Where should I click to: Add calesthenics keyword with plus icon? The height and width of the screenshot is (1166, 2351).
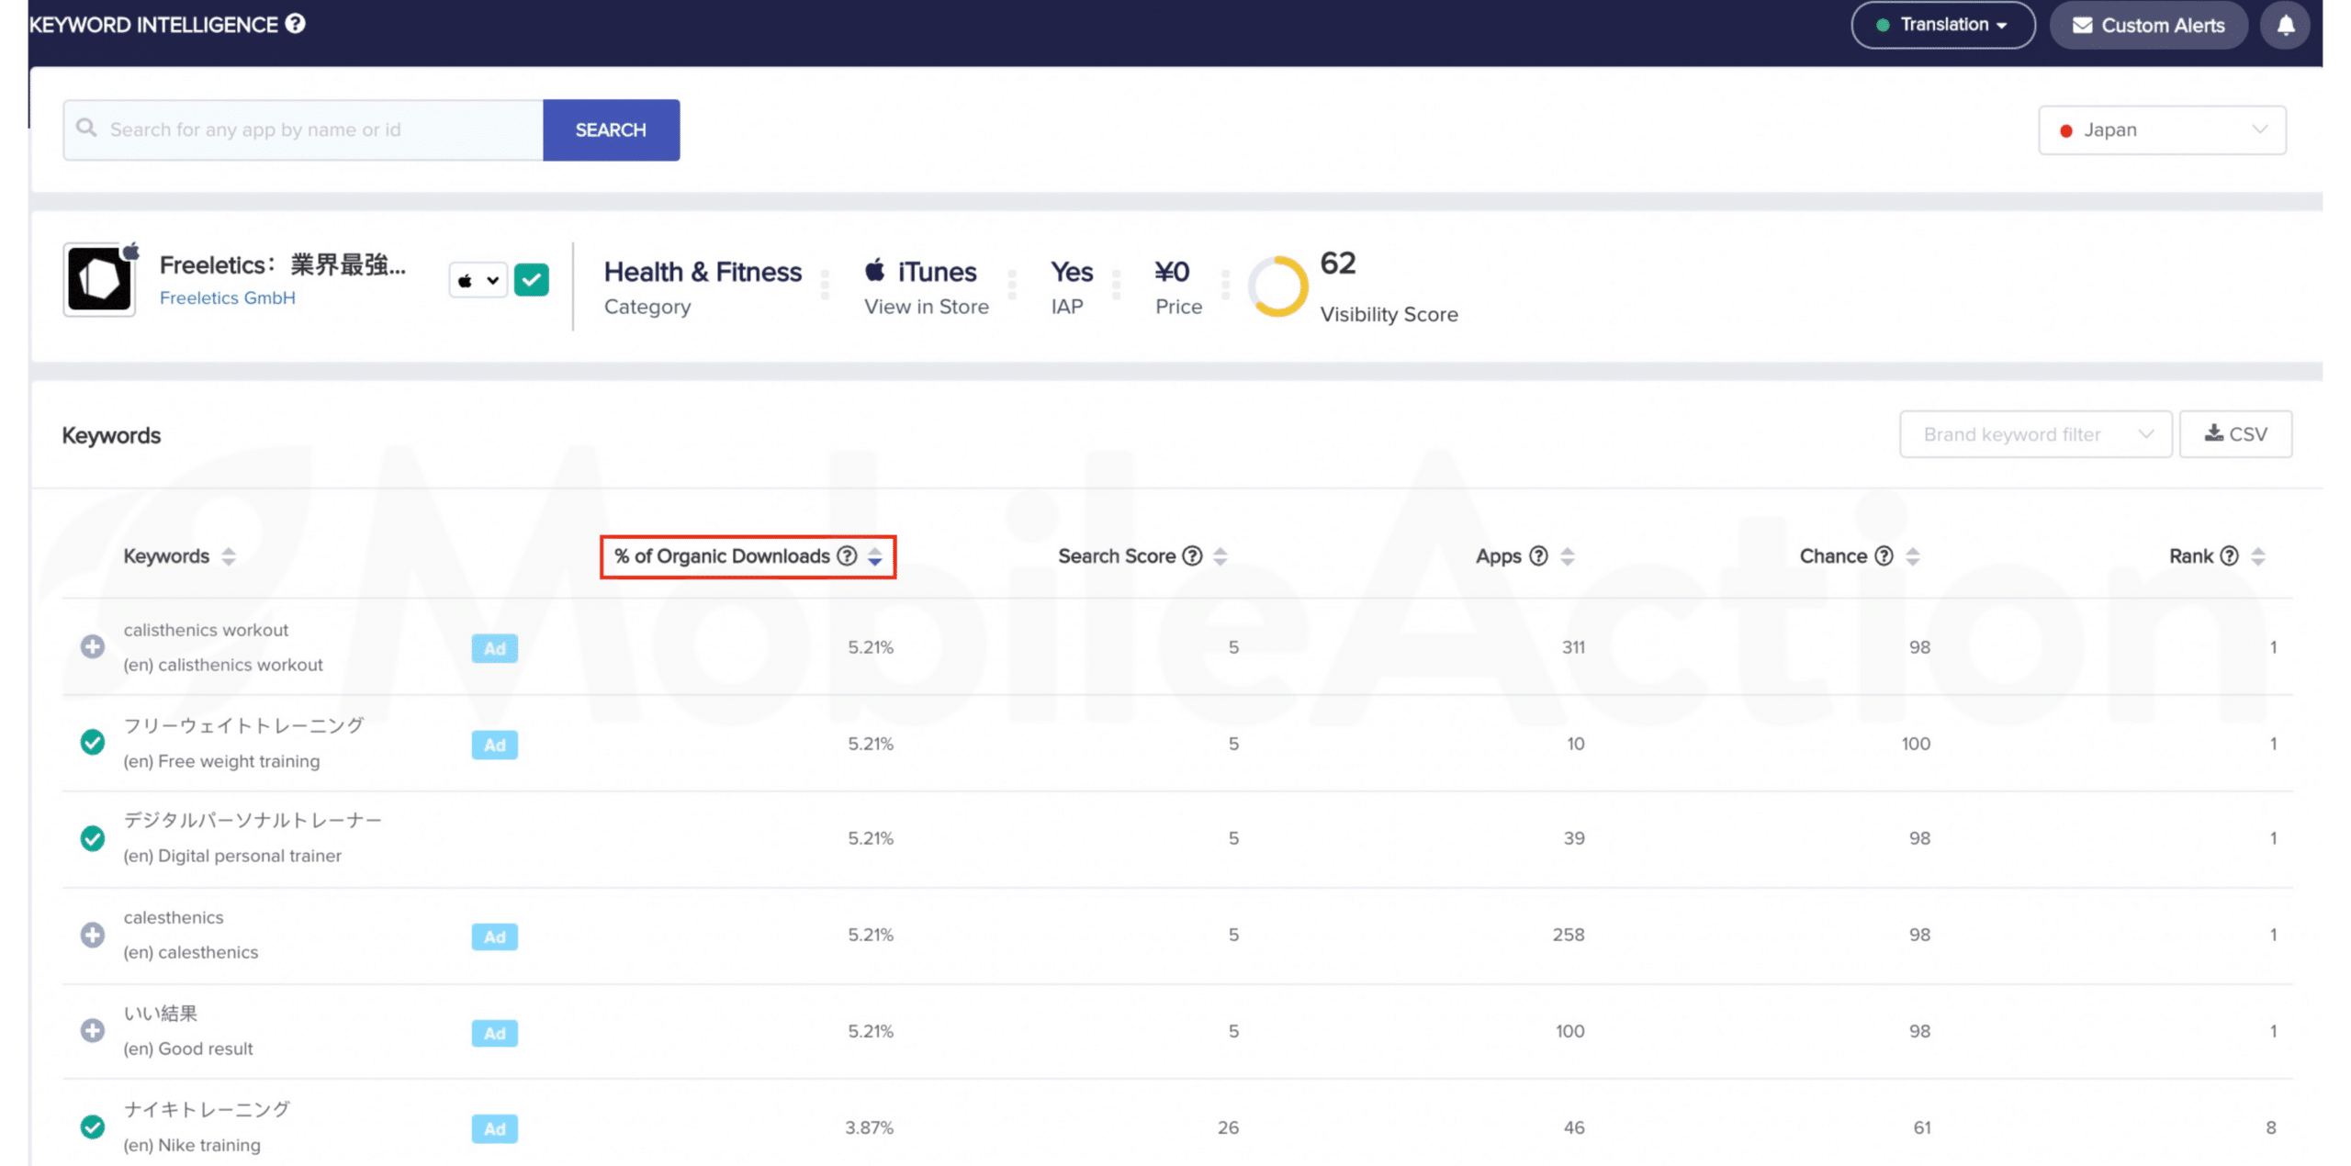click(92, 935)
